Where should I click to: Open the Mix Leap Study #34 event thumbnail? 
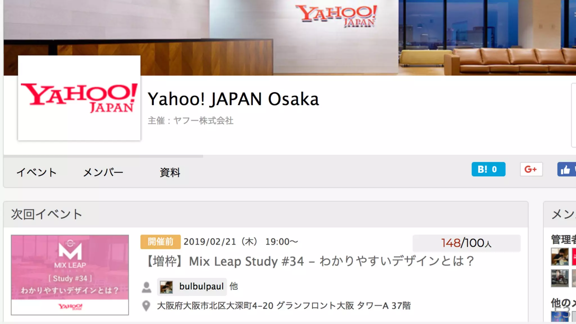70,275
